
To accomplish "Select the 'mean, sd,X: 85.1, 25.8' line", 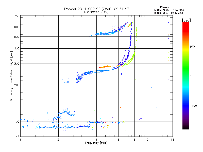I will pos(169,13).
